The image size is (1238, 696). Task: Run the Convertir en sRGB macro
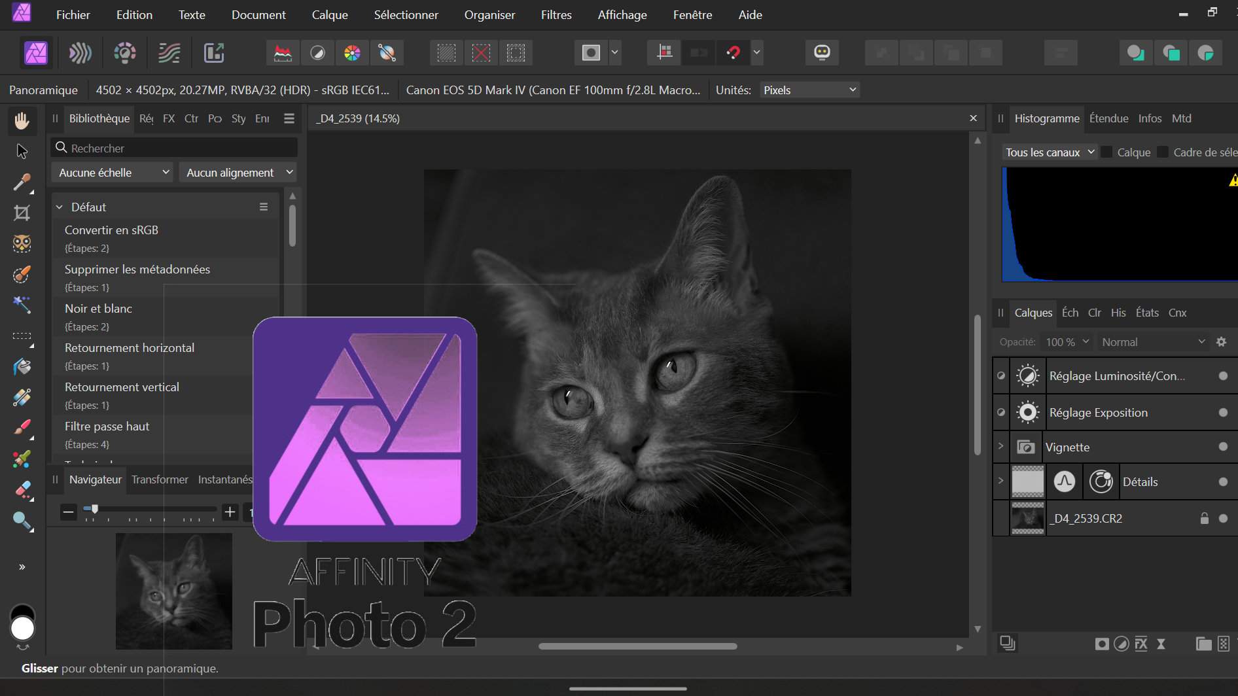tap(166, 238)
